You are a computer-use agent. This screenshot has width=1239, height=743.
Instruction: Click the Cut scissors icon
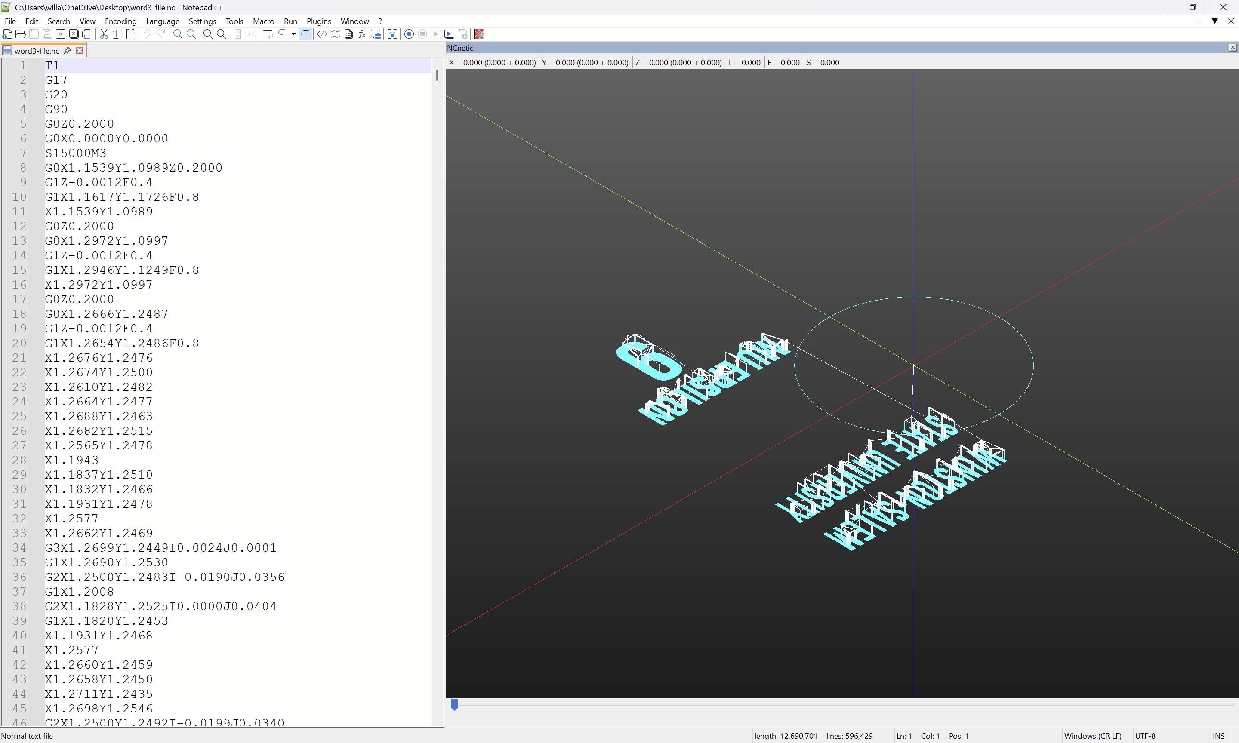coord(104,34)
